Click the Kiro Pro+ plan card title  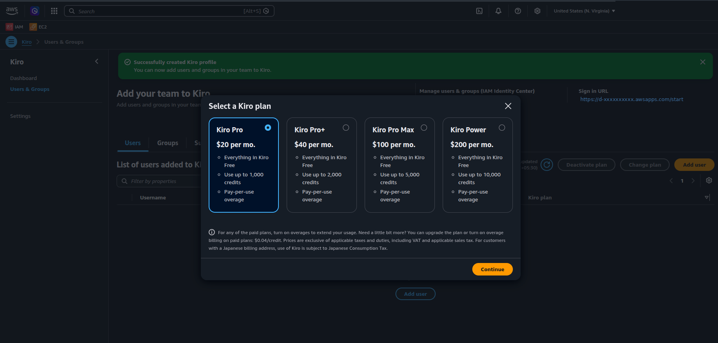pyautogui.click(x=310, y=130)
